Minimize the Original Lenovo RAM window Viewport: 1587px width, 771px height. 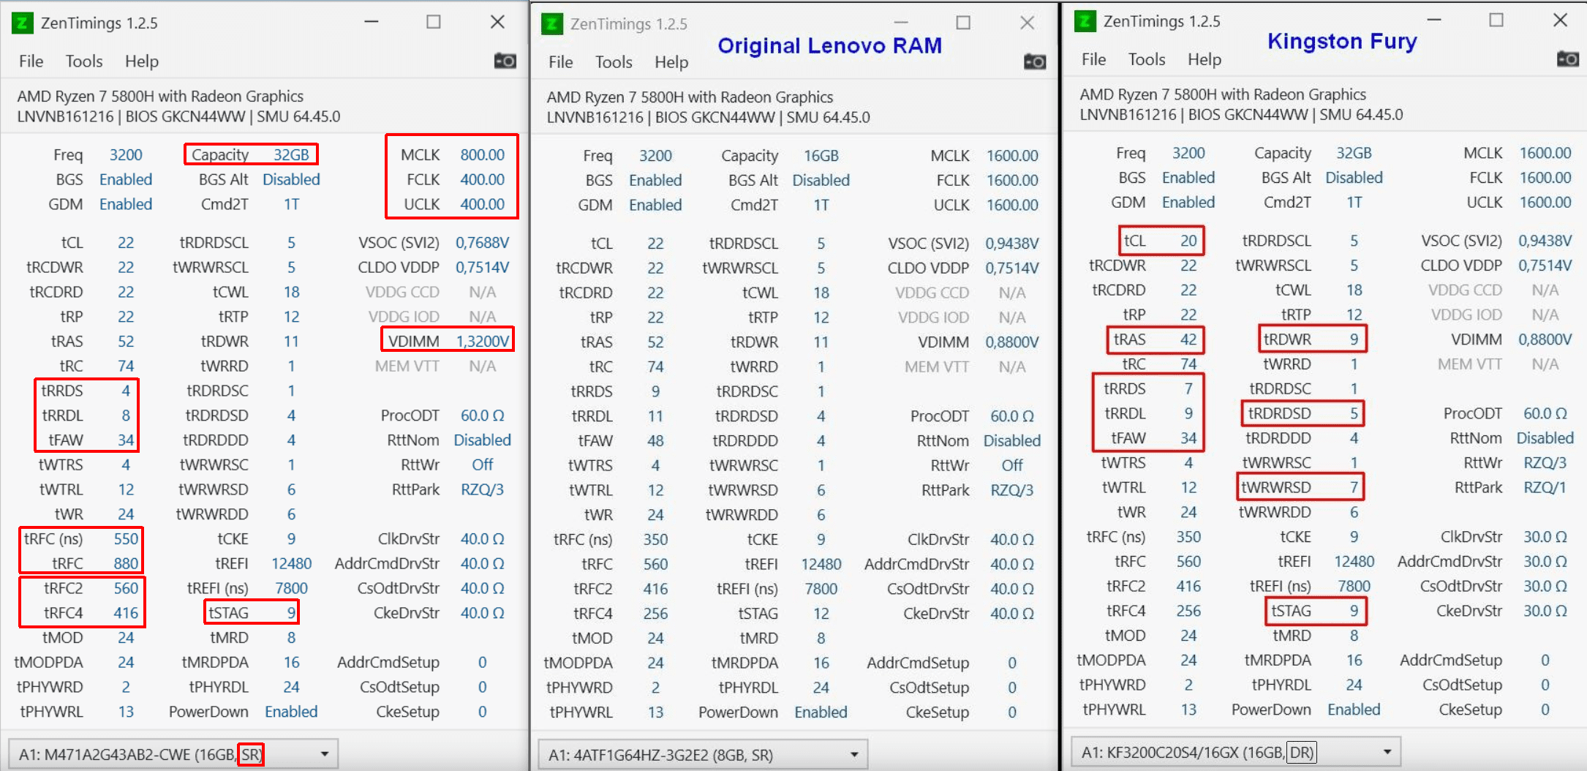(901, 23)
